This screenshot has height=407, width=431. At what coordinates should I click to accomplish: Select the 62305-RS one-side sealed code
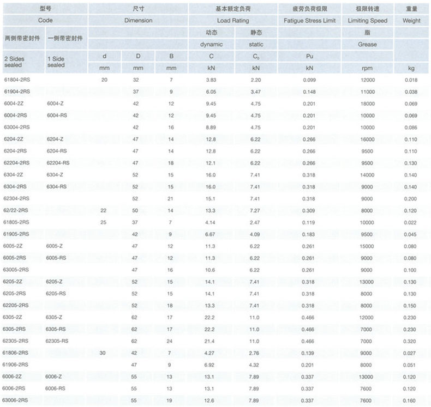(58, 341)
